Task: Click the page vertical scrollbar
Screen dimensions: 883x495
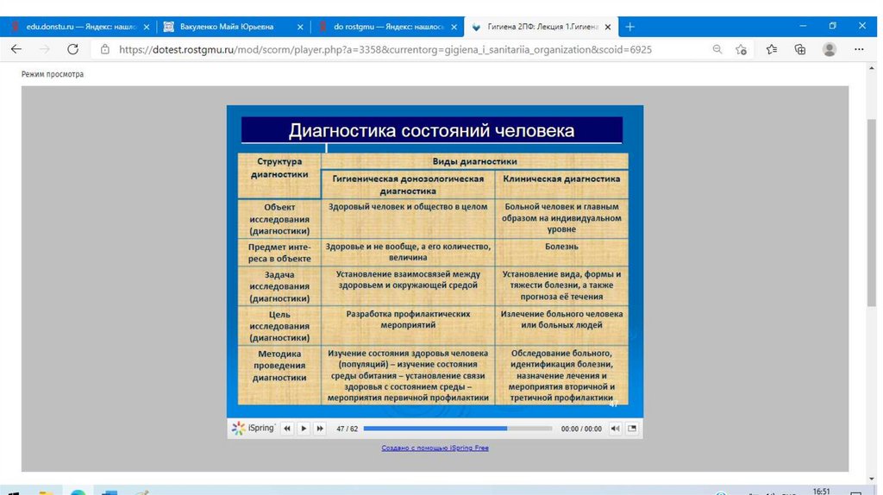Action: tap(872, 211)
